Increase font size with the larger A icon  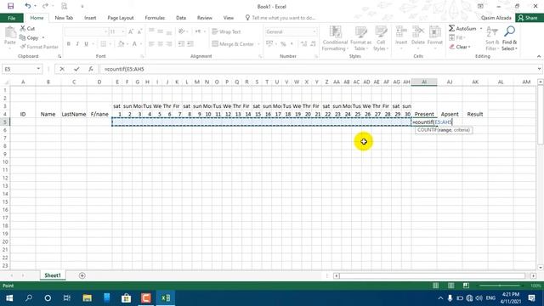(x=131, y=32)
